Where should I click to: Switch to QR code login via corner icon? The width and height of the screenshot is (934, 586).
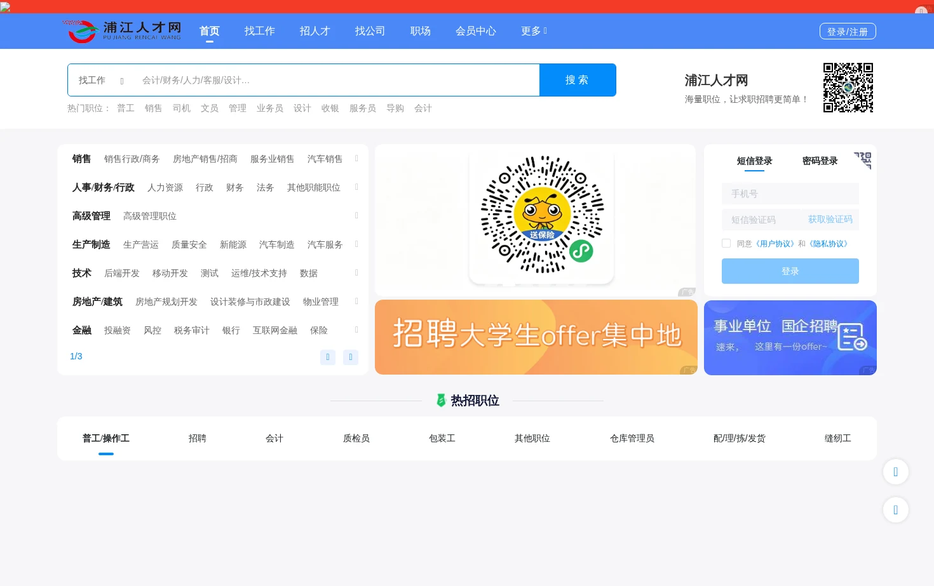[863, 160]
